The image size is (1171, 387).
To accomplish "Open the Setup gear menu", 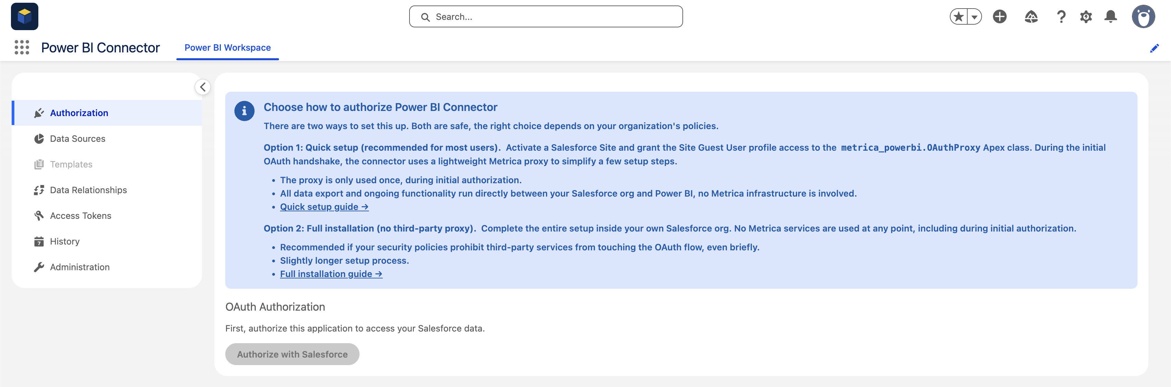I will [x=1085, y=17].
